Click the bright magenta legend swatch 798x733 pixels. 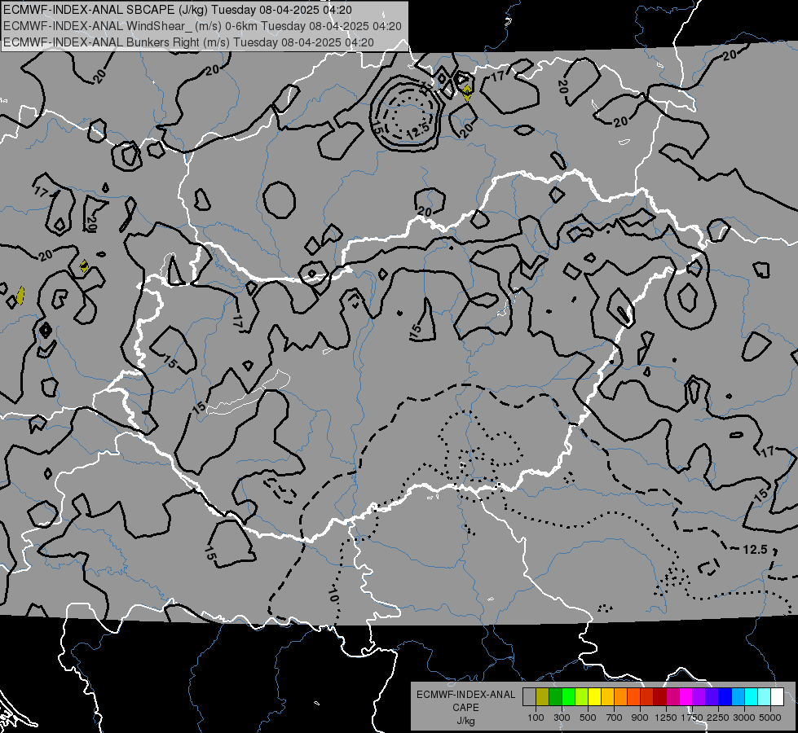tap(686, 697)
